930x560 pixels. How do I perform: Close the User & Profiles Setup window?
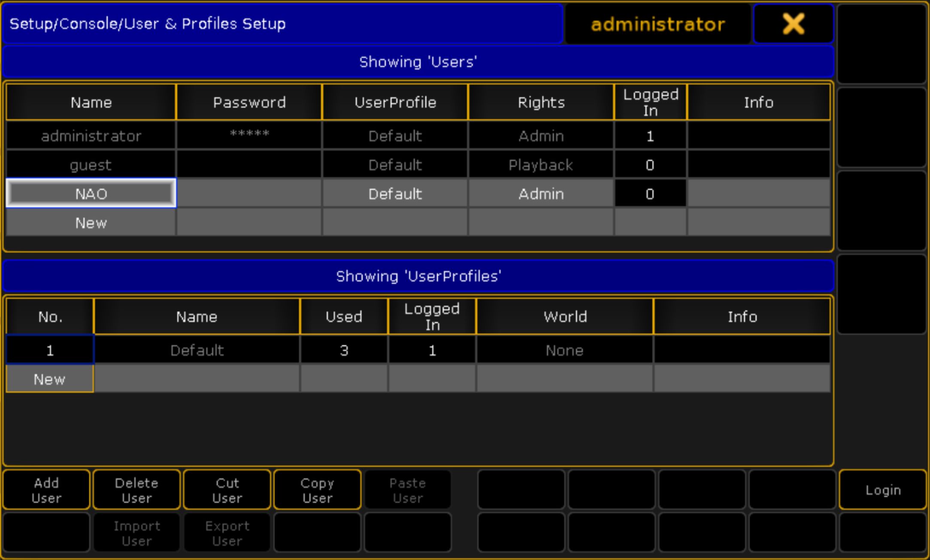click(793, 24)
